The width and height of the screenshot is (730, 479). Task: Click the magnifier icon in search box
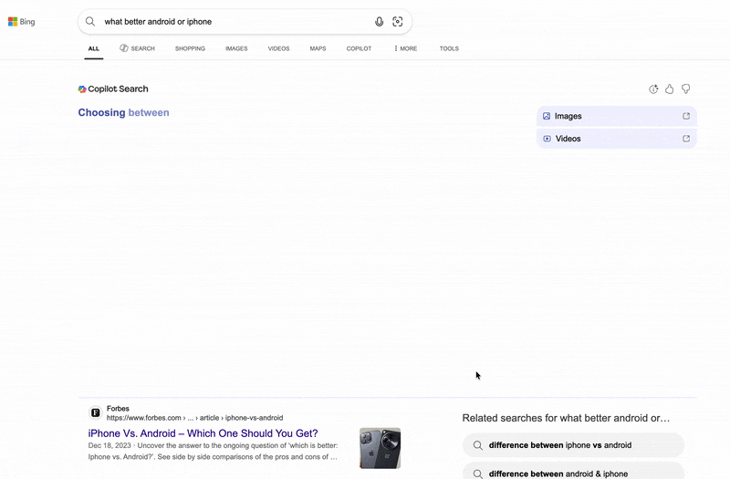click(90, 21)
